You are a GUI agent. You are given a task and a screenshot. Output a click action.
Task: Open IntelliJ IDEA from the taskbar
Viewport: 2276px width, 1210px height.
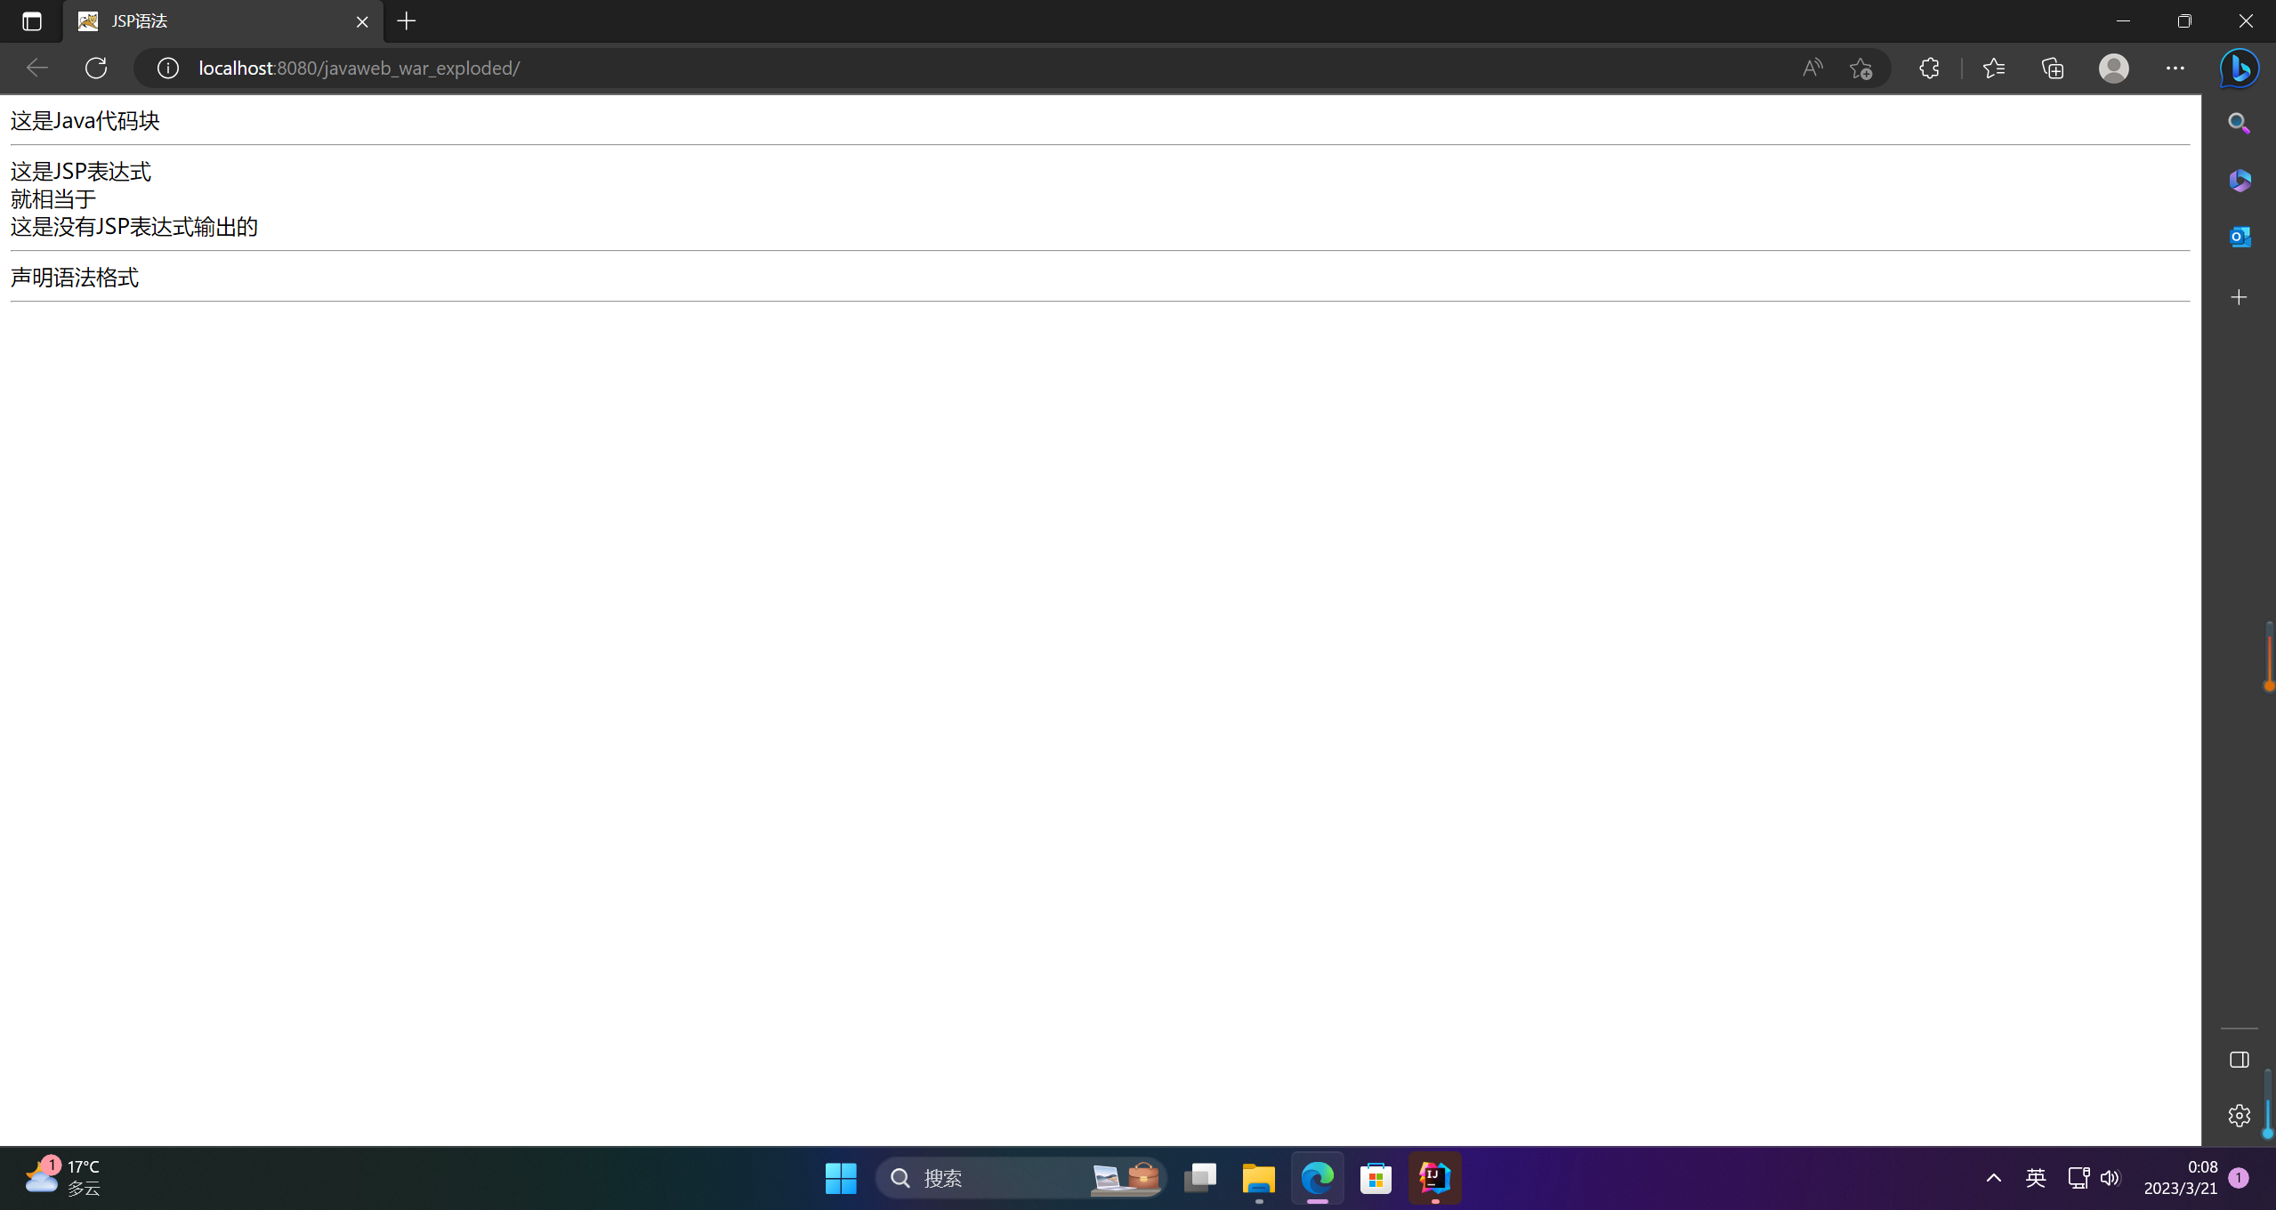pyautogui.click(x=1434, y=1178)
